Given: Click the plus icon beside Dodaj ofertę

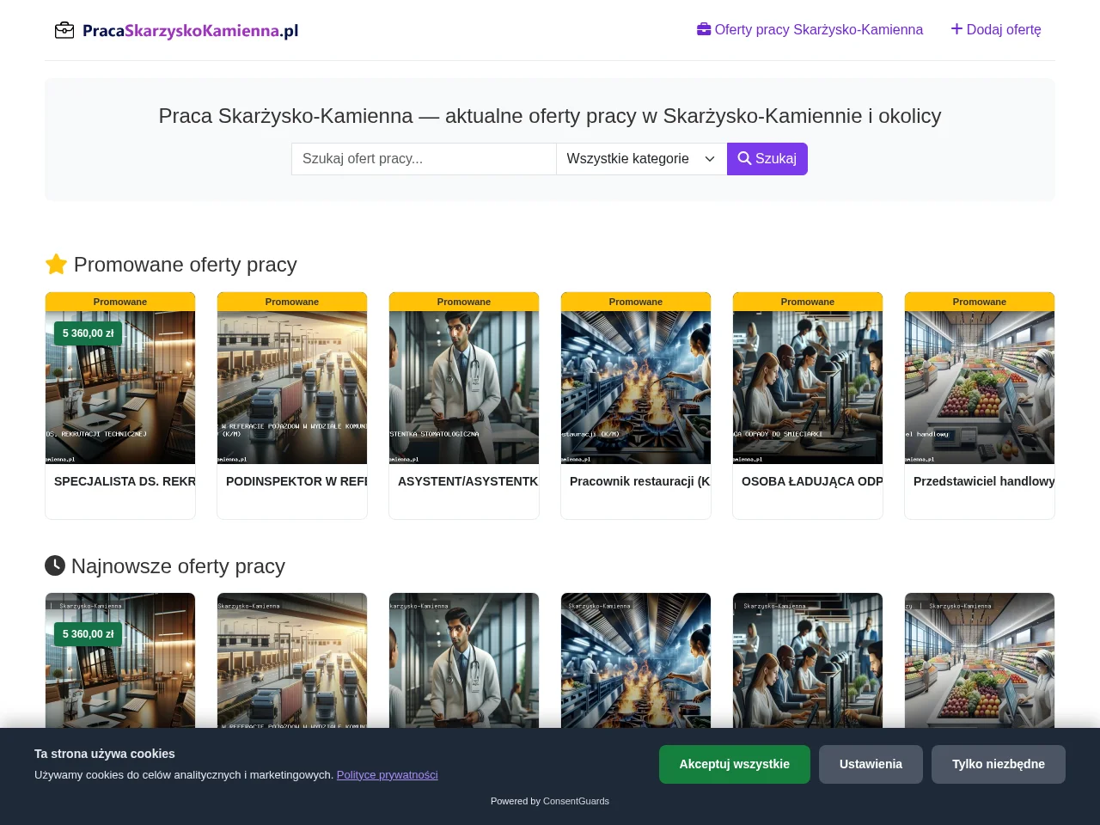Looking at the screenshot, I should pos(956,29).
